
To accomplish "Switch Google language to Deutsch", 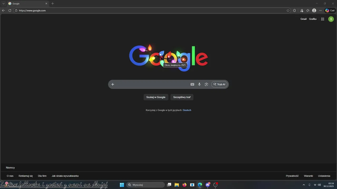I will click(187, 110).
